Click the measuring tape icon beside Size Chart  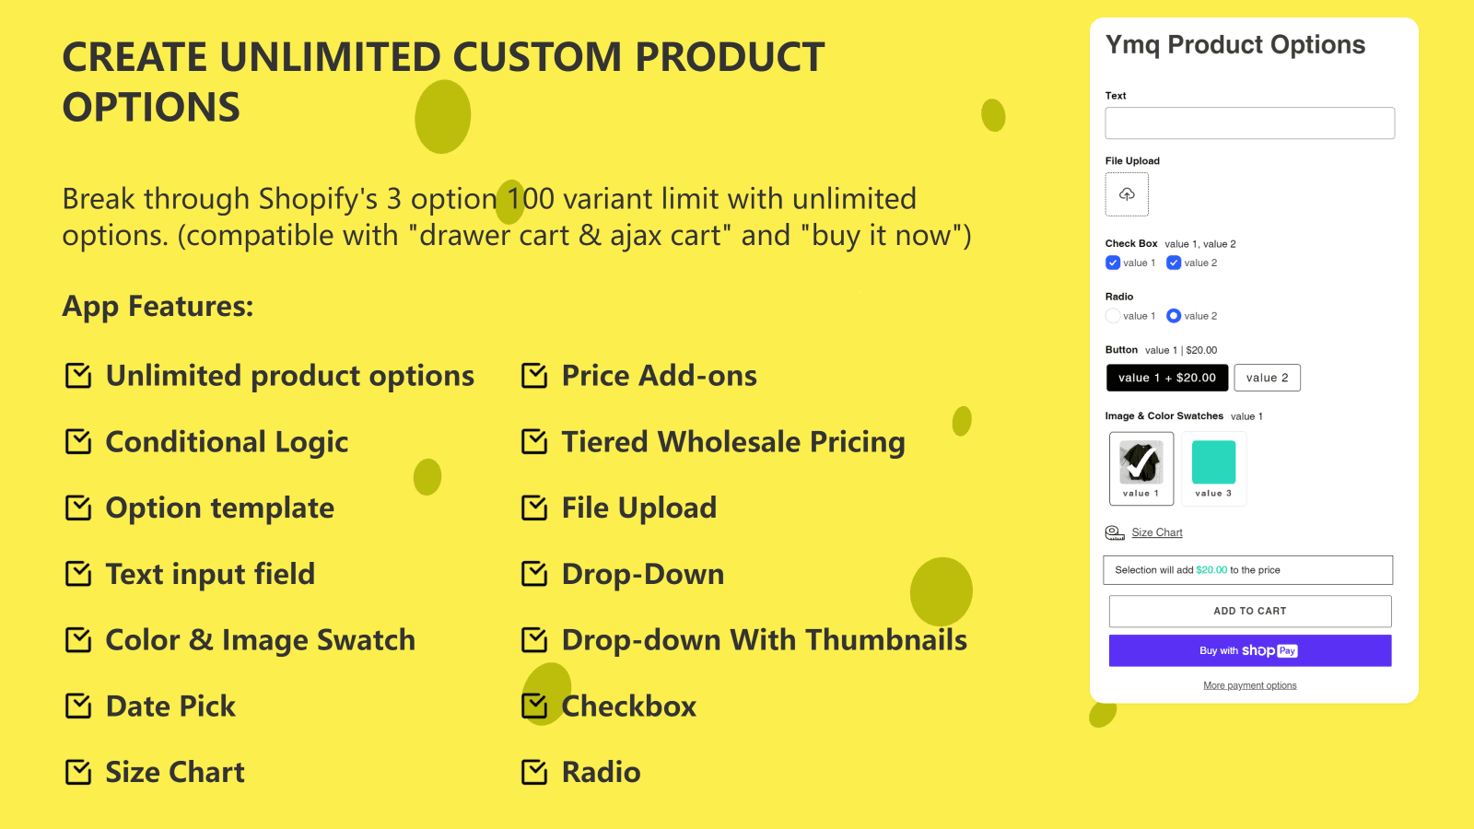click(x=1114, y=532)
